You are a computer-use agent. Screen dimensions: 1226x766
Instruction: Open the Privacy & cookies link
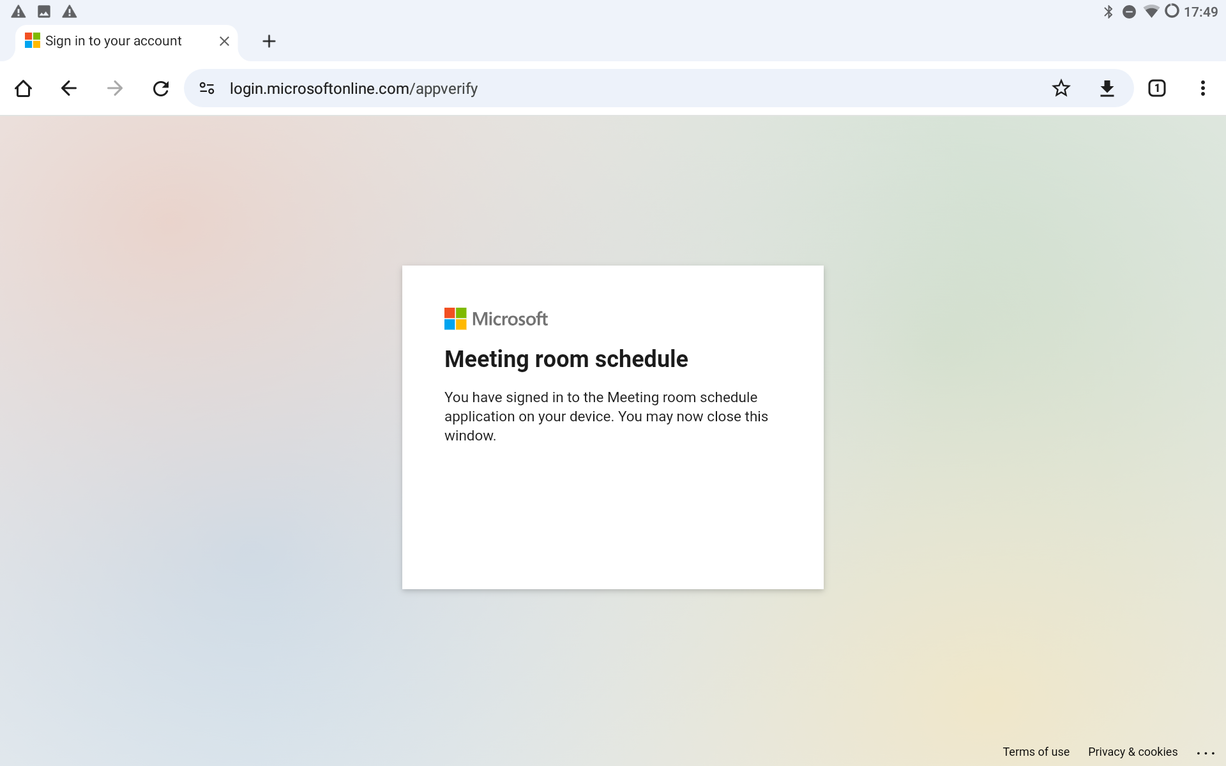point(1133,751)
